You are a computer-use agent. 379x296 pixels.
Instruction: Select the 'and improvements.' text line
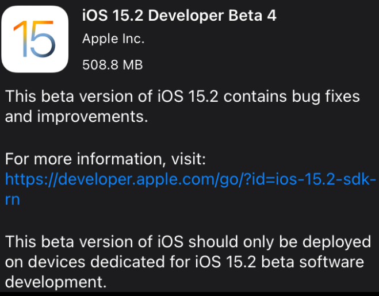coord(76,117)
